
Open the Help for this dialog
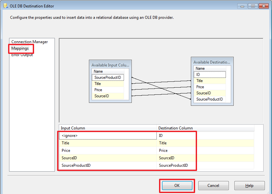tap(249, 185)
